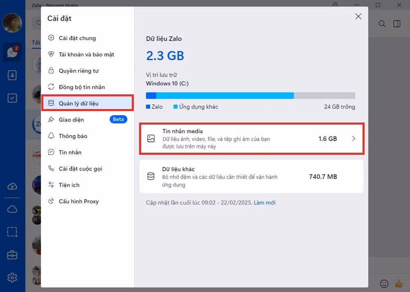410x292 pixels.
Task: Click the bell icon beside Thông báo
Action: click(x=51, y=136)
